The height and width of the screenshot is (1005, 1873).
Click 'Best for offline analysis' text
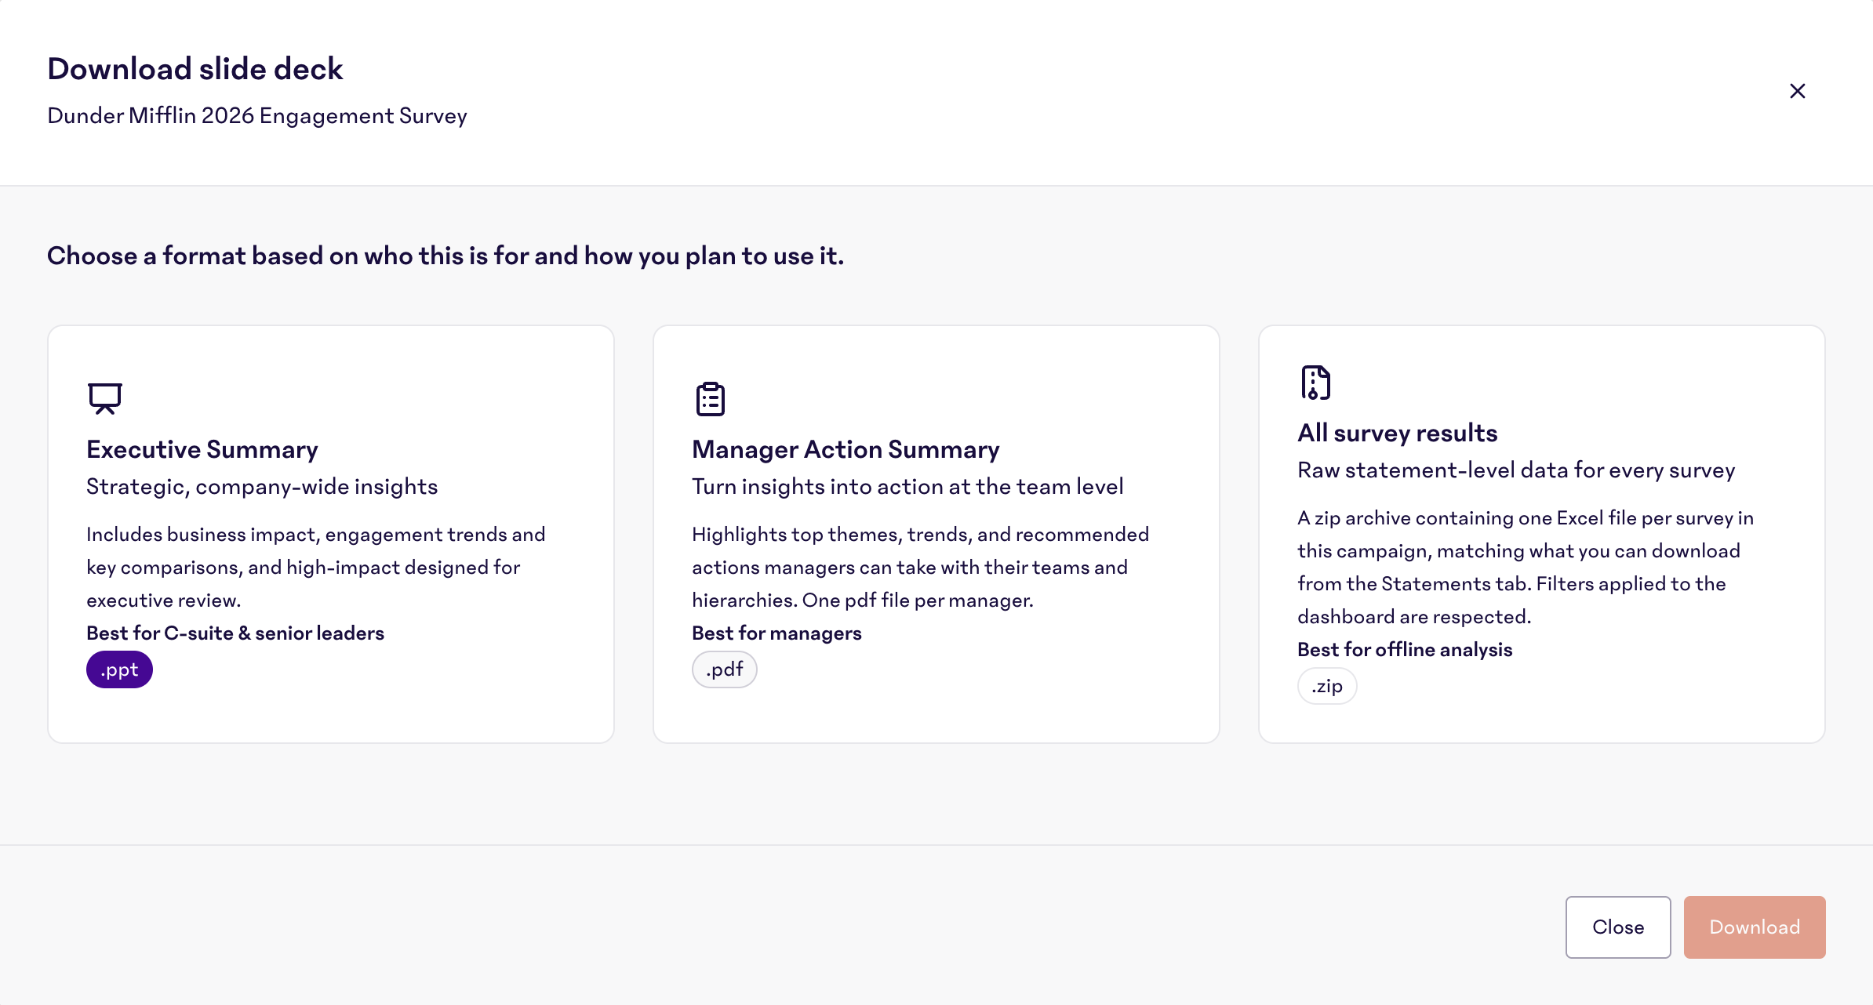tap(1405, 649)
